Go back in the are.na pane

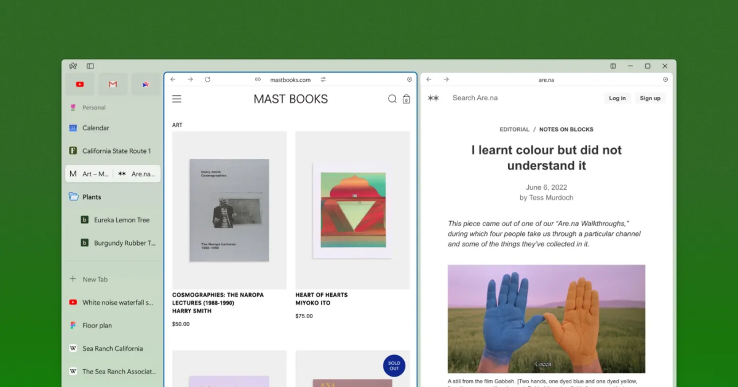(429, 79)
